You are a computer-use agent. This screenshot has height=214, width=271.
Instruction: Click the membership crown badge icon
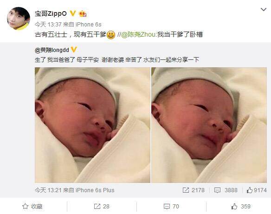pyautogui.click(x=83, y=14)
